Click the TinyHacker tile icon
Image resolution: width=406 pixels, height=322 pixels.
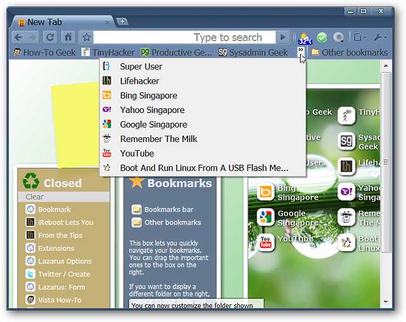[346, 115]
